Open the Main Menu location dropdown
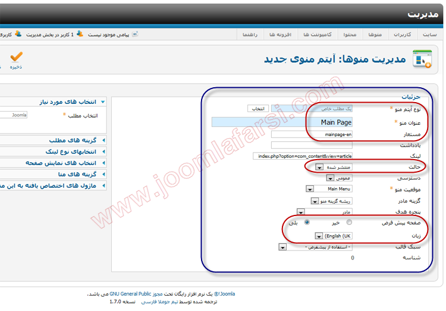This screenshot has width=446, height=311. coord(329,189)
